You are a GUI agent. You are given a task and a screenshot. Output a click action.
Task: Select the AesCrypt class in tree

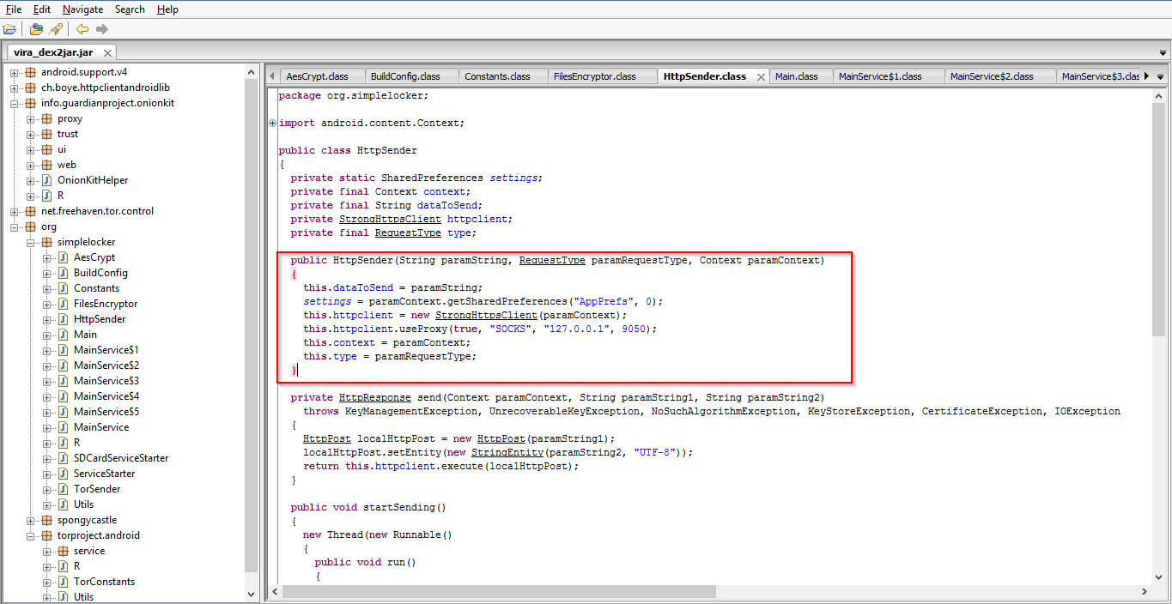tap(94, 257)
